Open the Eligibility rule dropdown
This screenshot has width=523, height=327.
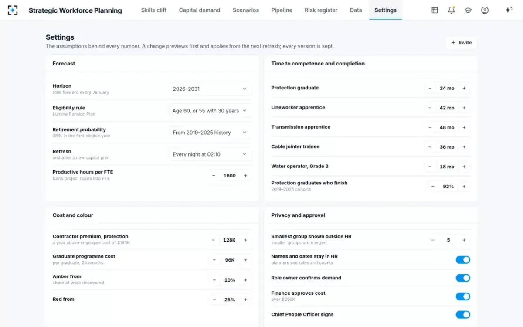point(210,111)
